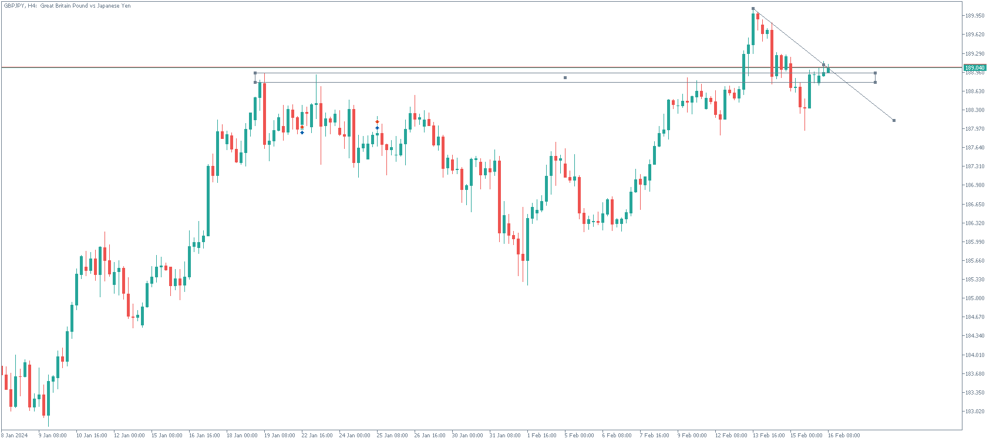Click the 5 Feb 00:00 time label
Screen dimensions: 993x442
[x=580, y=436]
